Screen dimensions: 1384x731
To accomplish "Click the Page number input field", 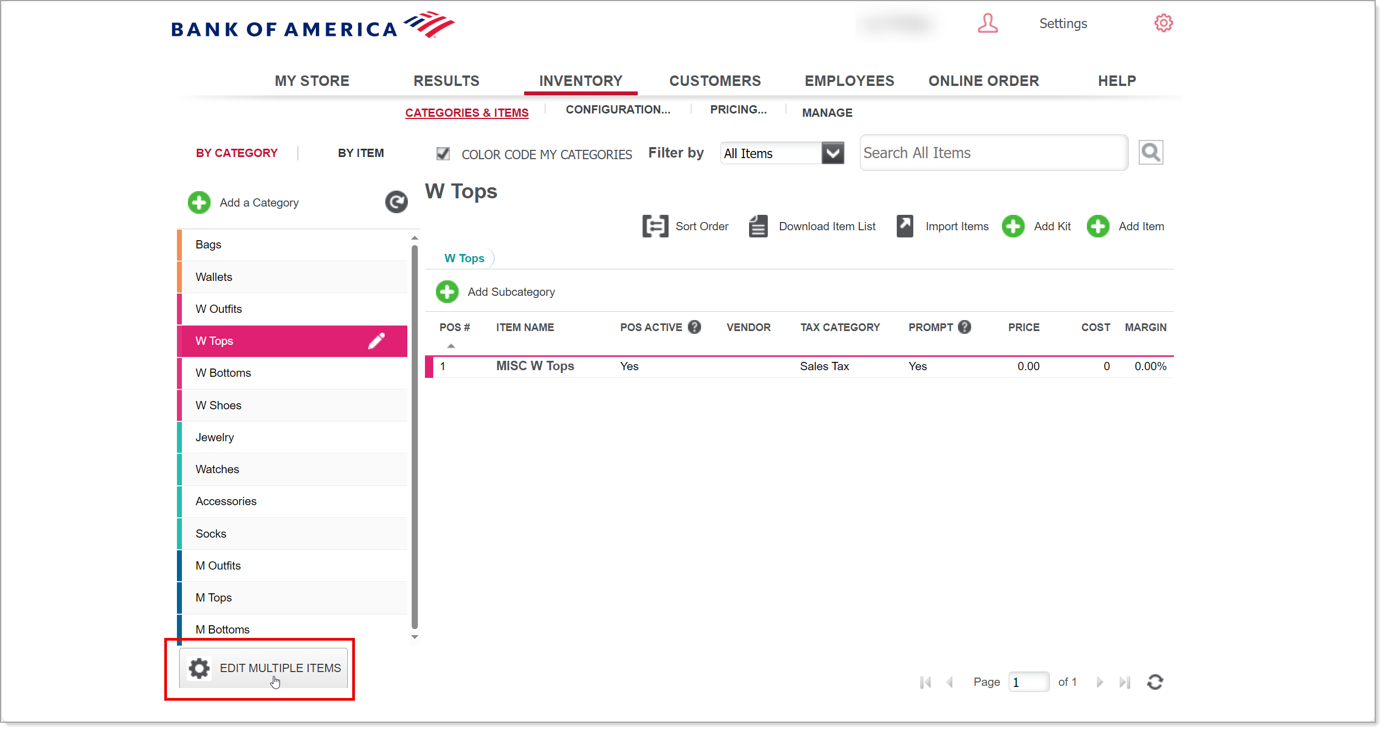I will pos(1028,683).
